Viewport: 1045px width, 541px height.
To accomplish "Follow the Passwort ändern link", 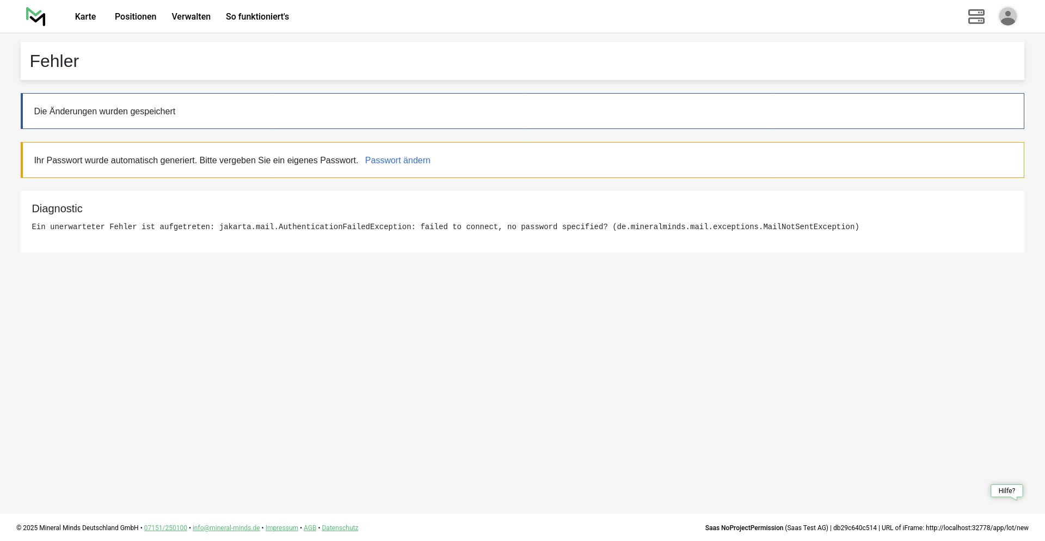I will pyautogui.click(x=397, y=161).
